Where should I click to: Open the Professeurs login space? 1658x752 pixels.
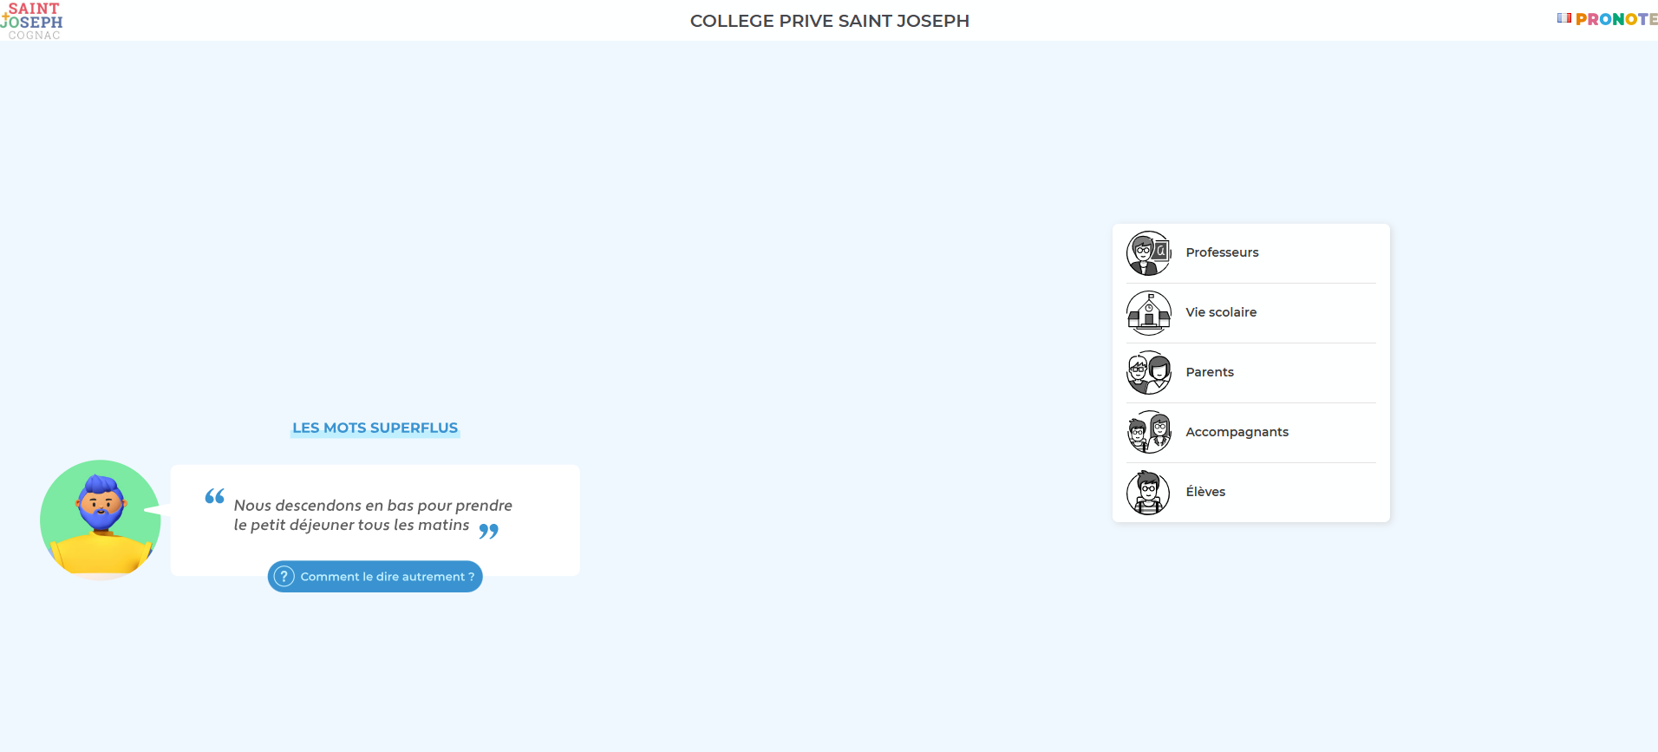(x=1250, y=253)
